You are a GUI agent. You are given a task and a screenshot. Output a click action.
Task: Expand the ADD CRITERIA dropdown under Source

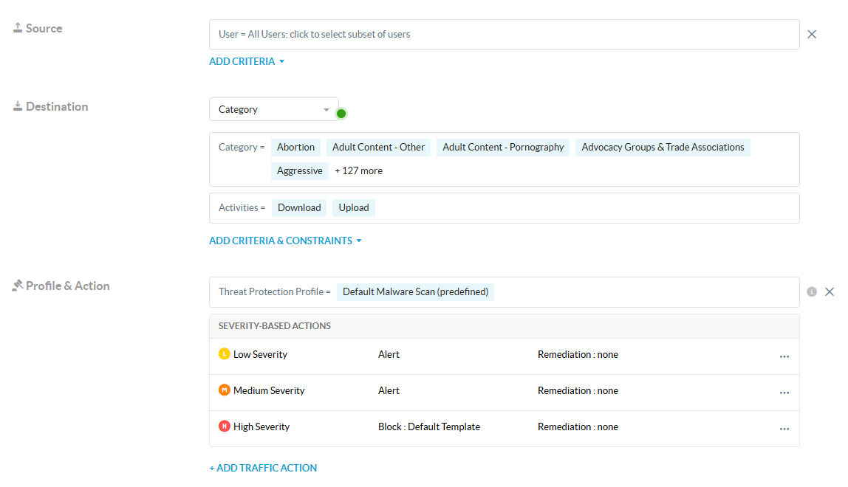coord(247,62)
